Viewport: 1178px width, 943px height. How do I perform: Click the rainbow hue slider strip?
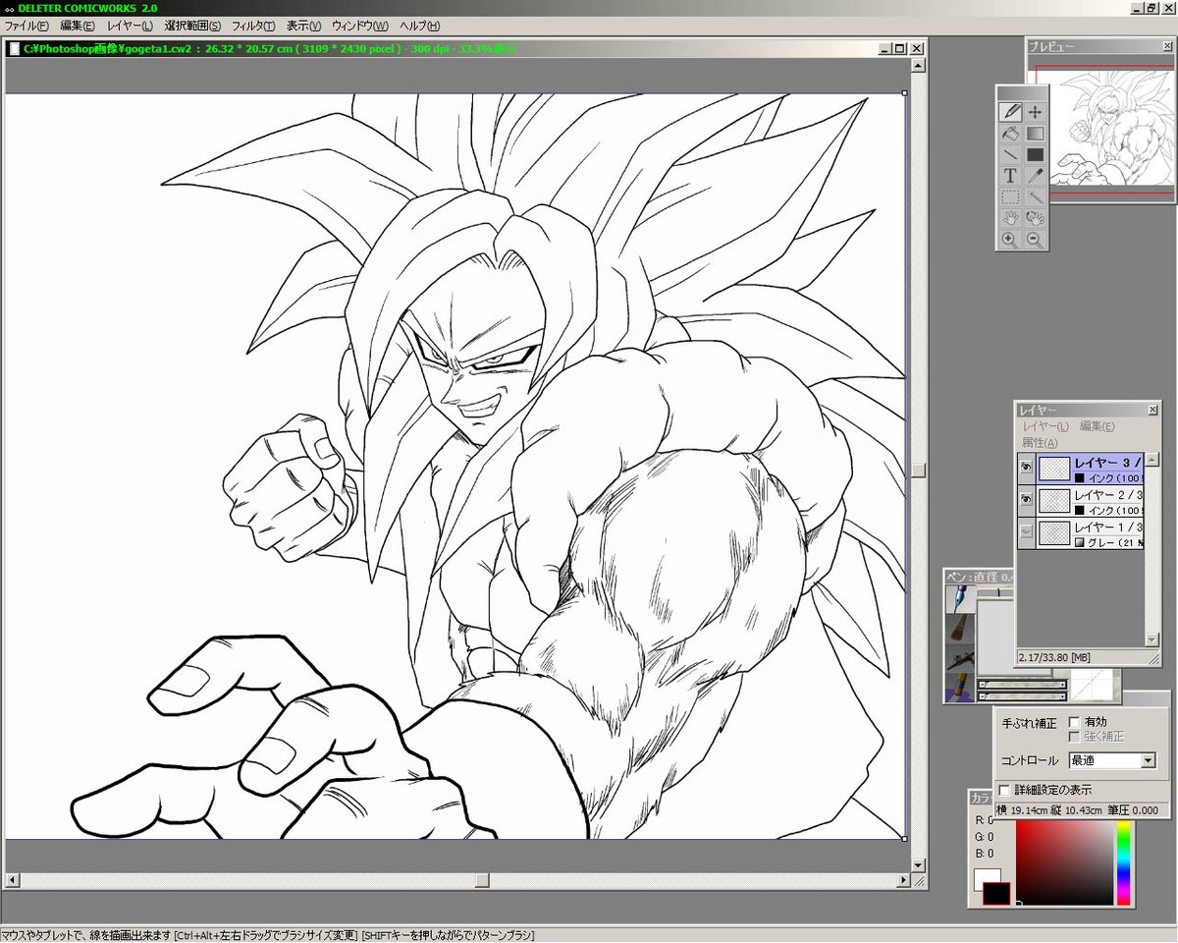click(x=1124, y=862)
